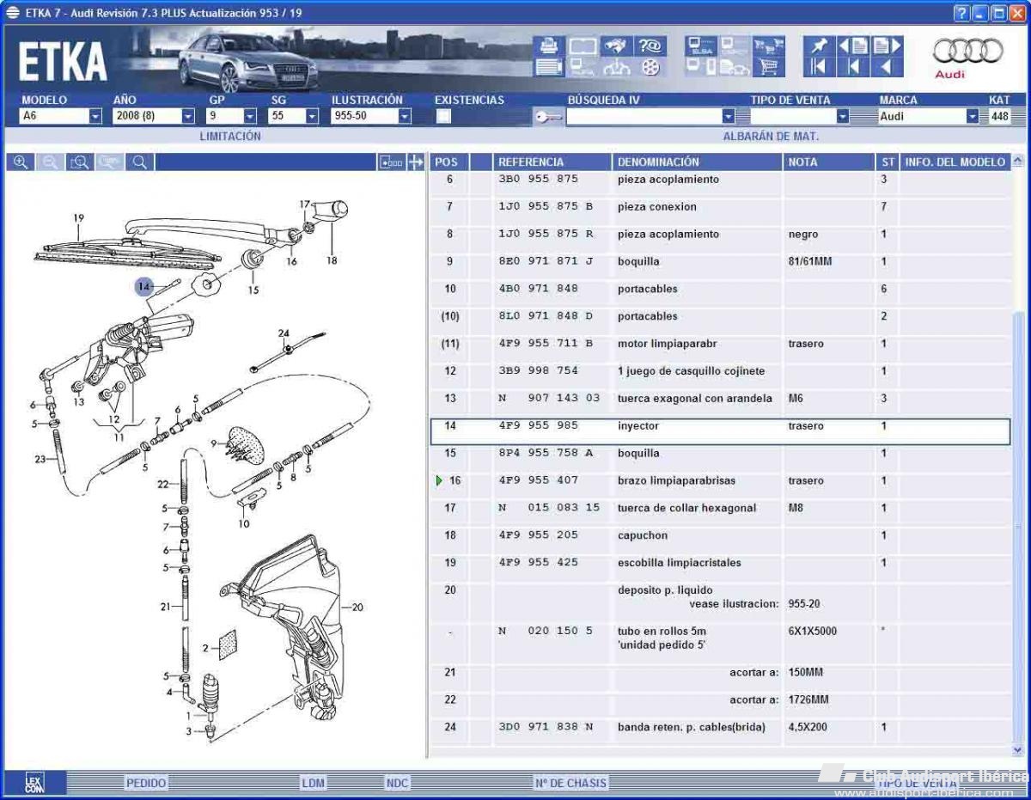The height and width of the screenshot is (800, 1031).
Task: Click the single shopping cart icon
Action: click(768, 67)
